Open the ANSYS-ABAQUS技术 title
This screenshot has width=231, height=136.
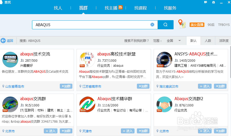(x=196, y=54)
